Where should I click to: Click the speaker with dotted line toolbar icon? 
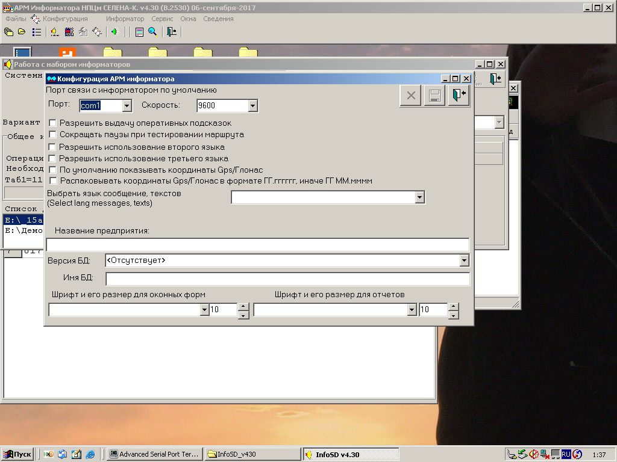[55, 32]
